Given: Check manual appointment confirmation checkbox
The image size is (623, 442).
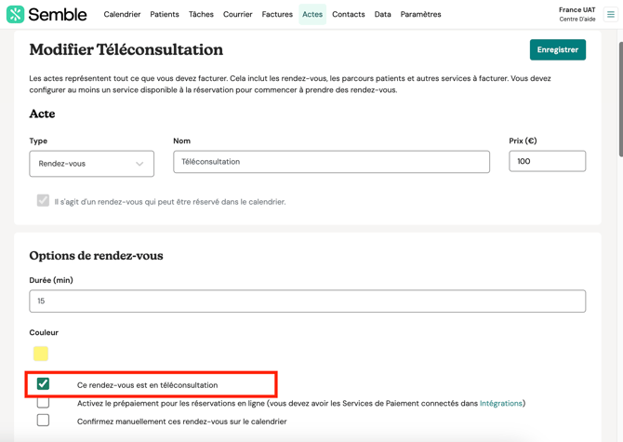Looking at the screenshot, I should [43, 421].
